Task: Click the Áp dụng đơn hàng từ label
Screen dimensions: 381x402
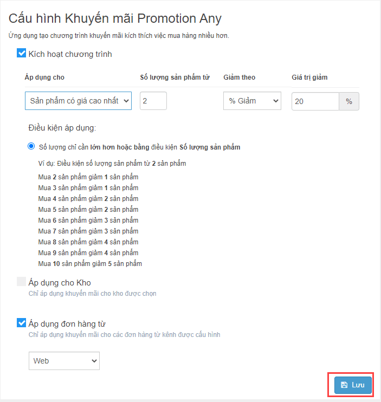Action: click(67, 324)
